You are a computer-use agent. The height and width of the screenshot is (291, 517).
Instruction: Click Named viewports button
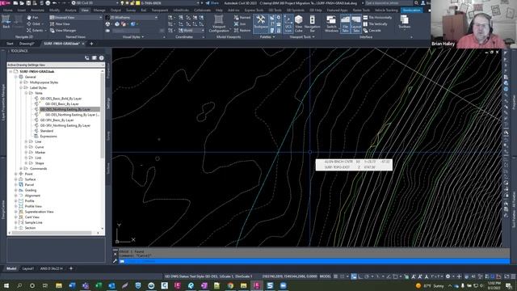pyautogui.click(x=242, y=17)
